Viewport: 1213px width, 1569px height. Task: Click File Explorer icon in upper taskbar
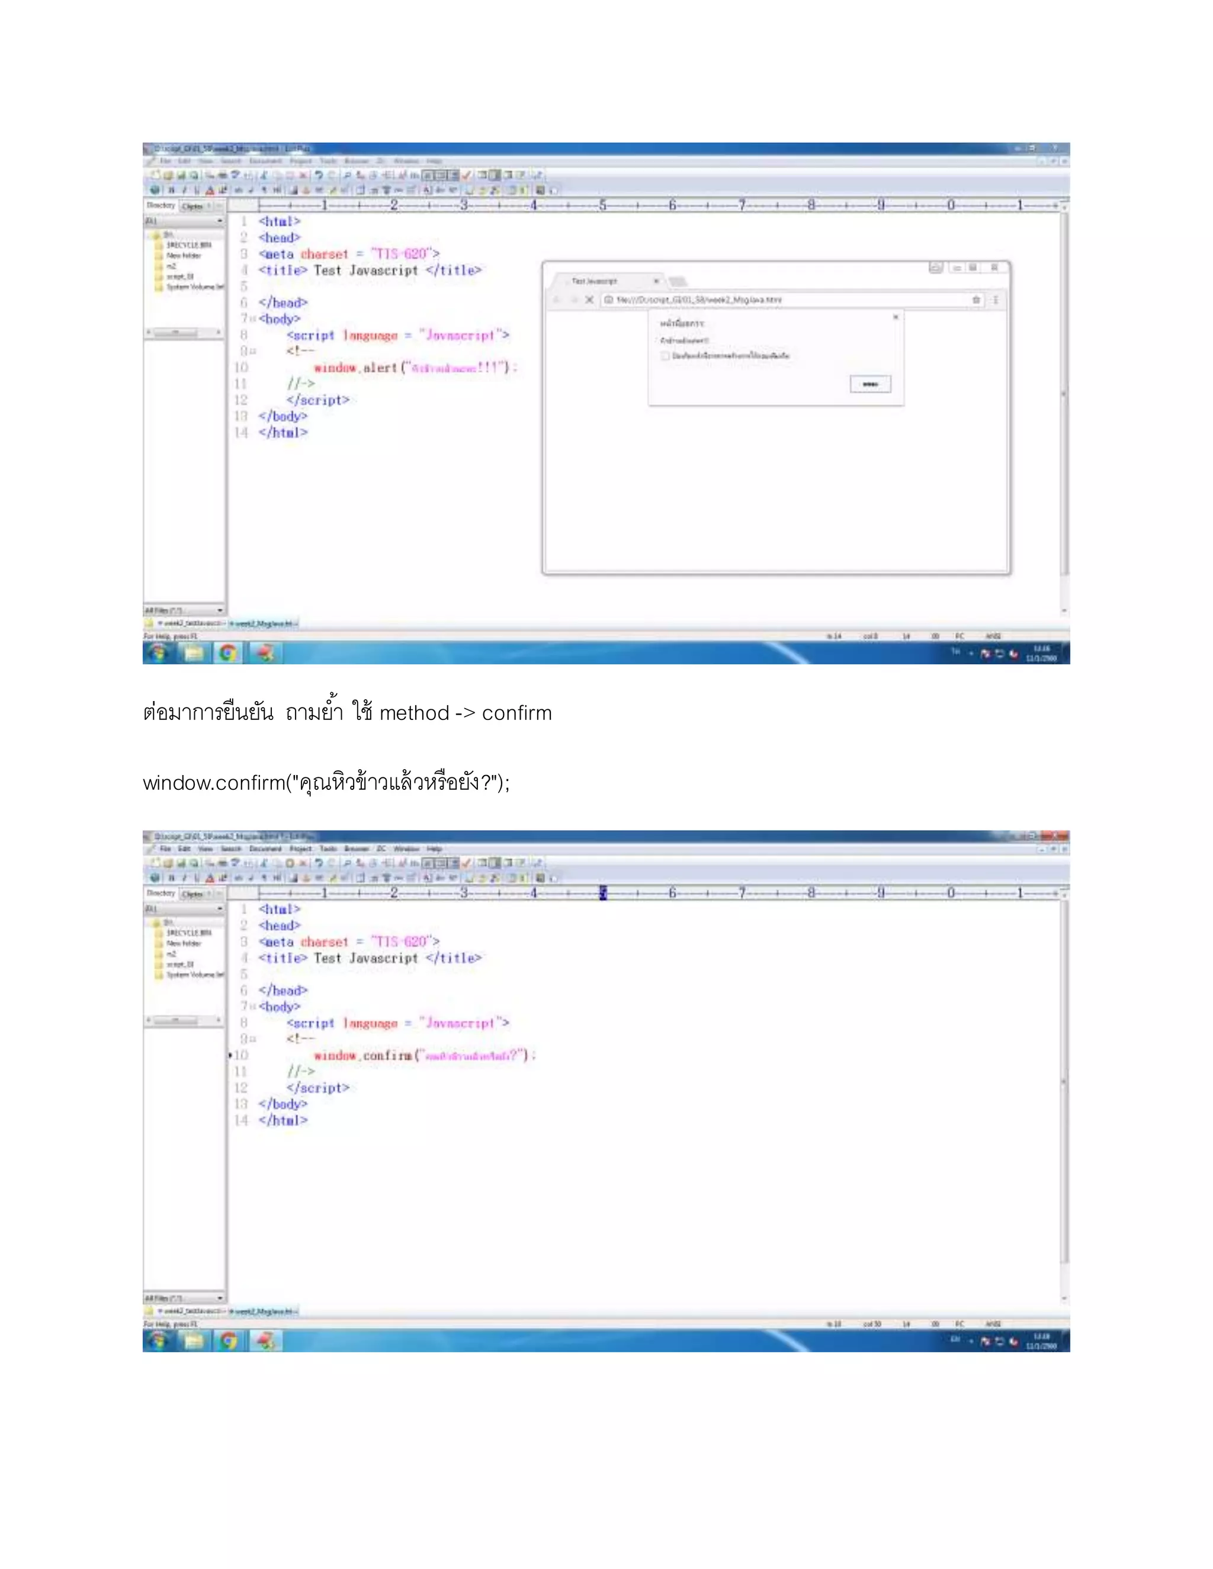[193, 653]
